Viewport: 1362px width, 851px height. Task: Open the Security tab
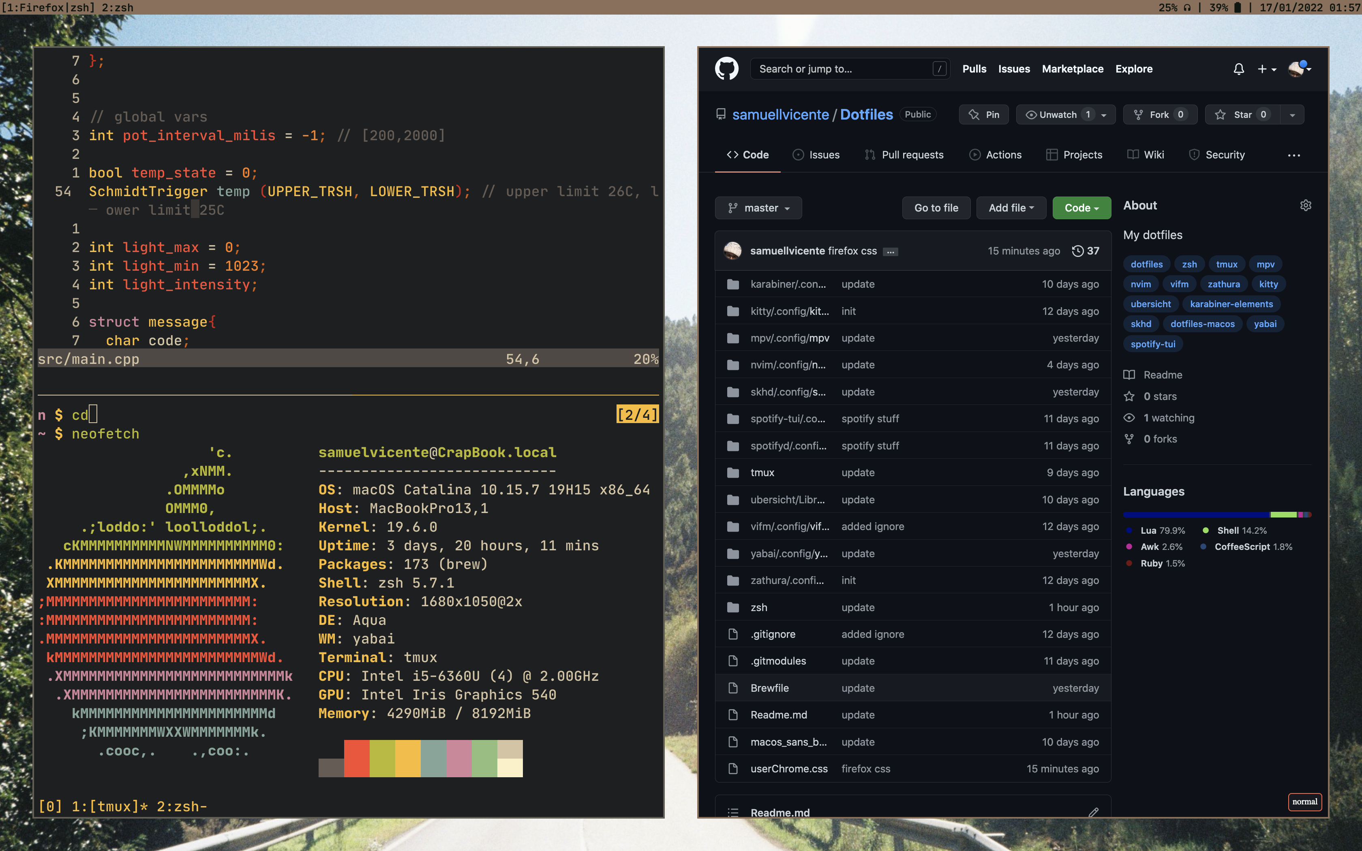1217,155
